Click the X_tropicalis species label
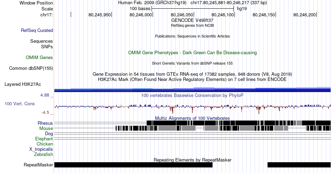 41,149
